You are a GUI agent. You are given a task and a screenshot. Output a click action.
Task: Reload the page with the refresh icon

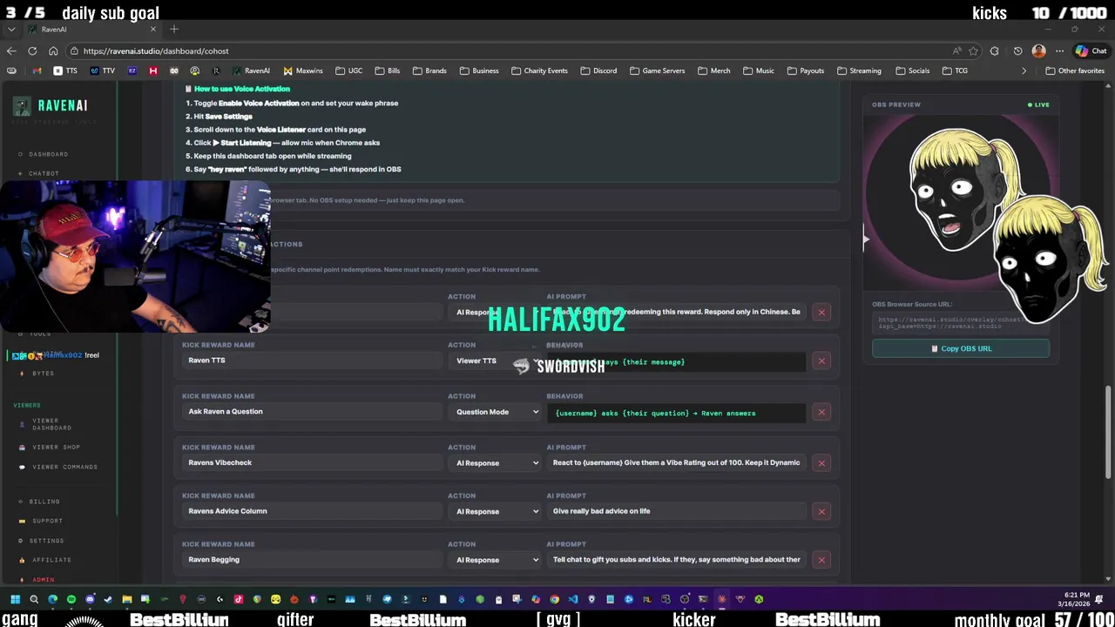[x=32, y=51]
